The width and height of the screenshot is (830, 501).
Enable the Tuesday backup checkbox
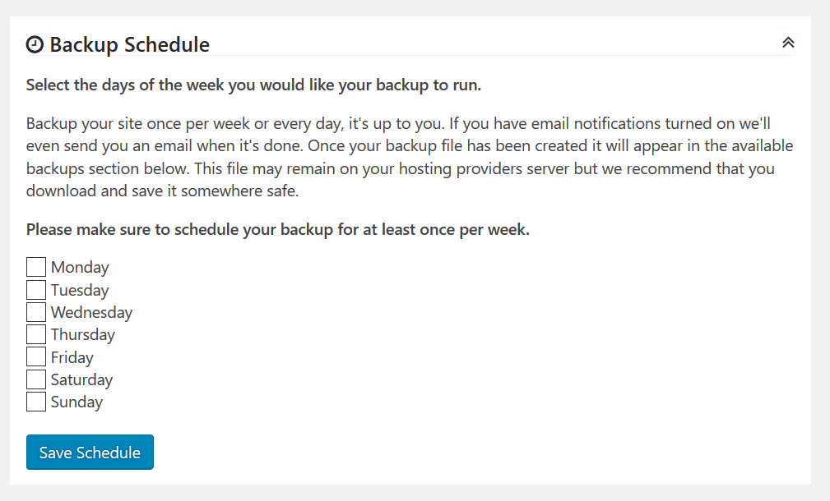36,290
